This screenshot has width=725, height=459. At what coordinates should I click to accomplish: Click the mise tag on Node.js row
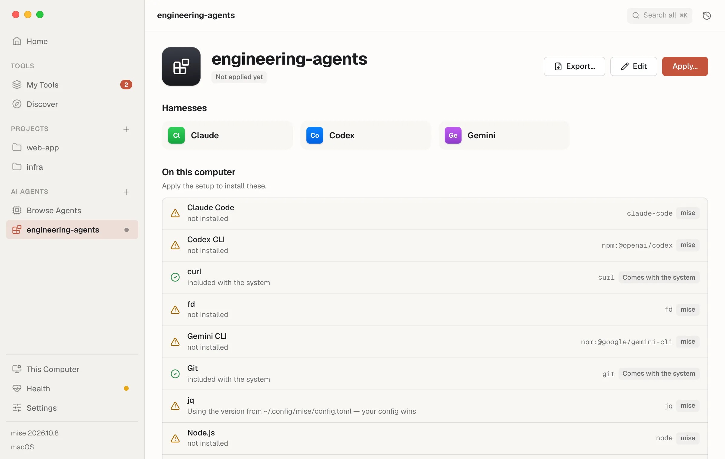tap(688, 438)
